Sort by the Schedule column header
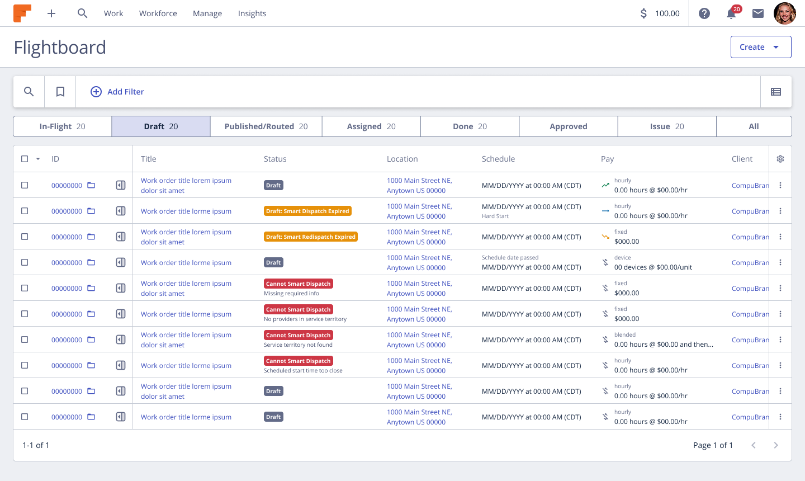The width and height of the screenshot is (805, 481). [498, 159]
